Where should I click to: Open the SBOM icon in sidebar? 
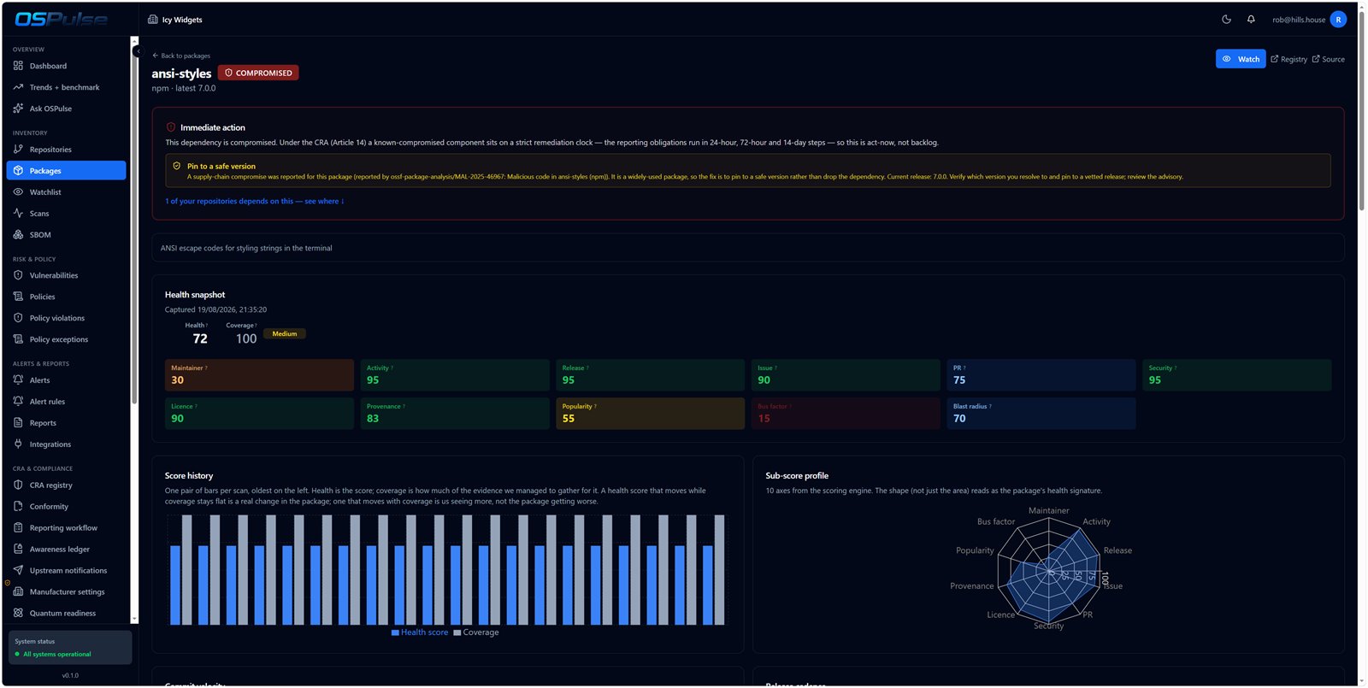(x=18, y=235)
